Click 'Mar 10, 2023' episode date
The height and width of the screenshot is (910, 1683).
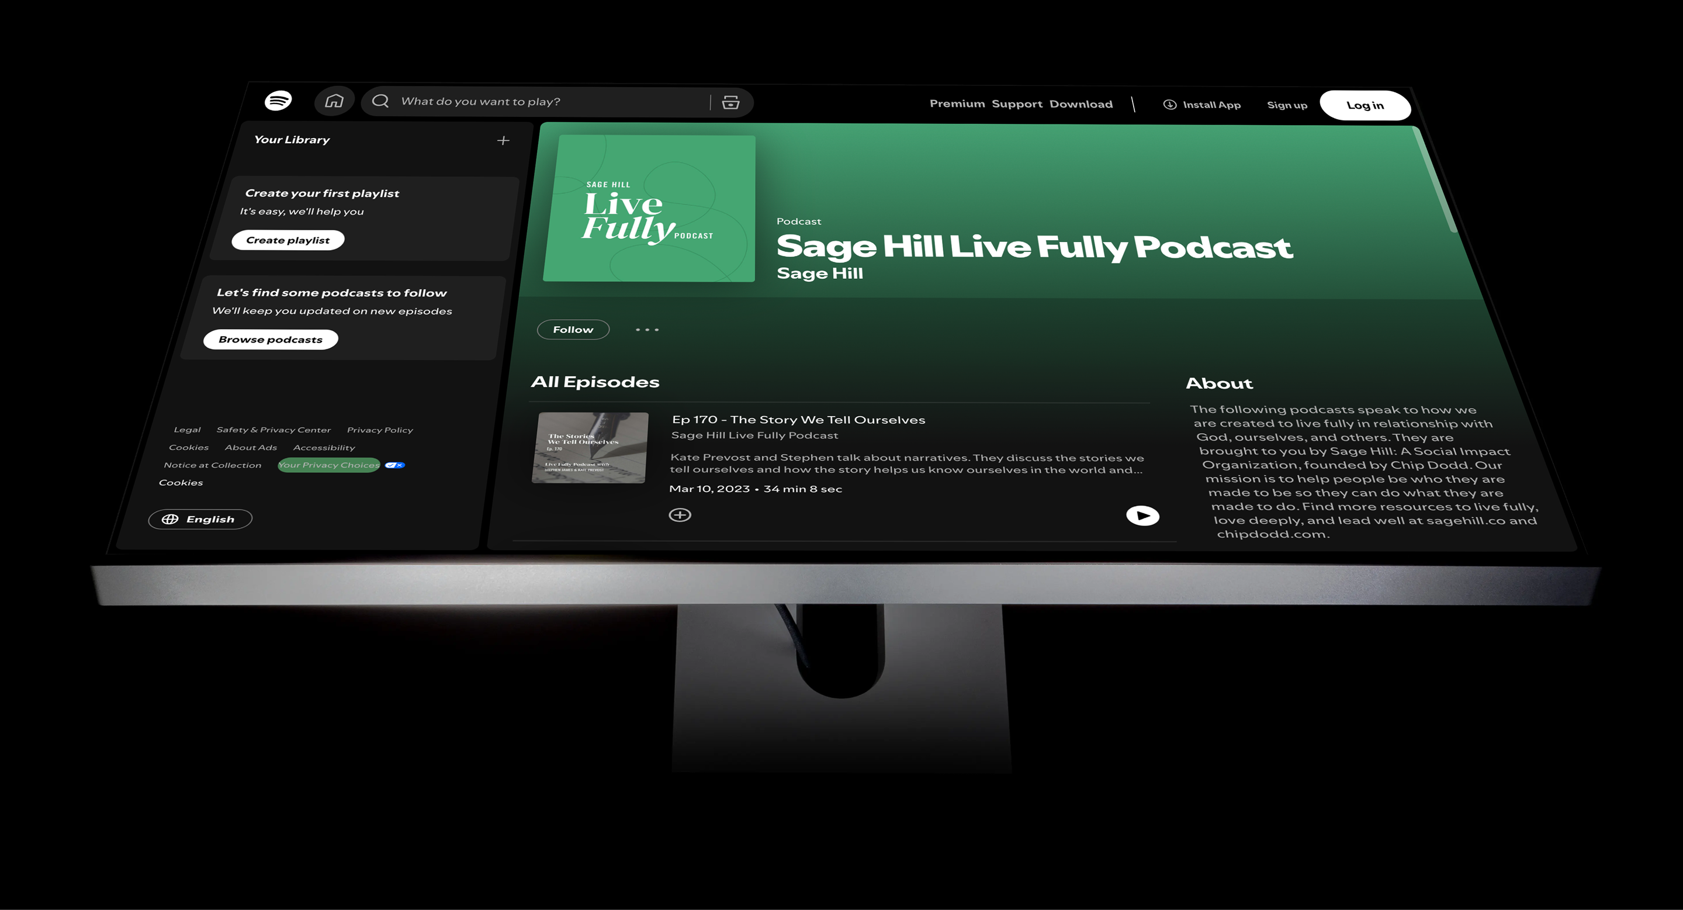[x=709, y=489]
